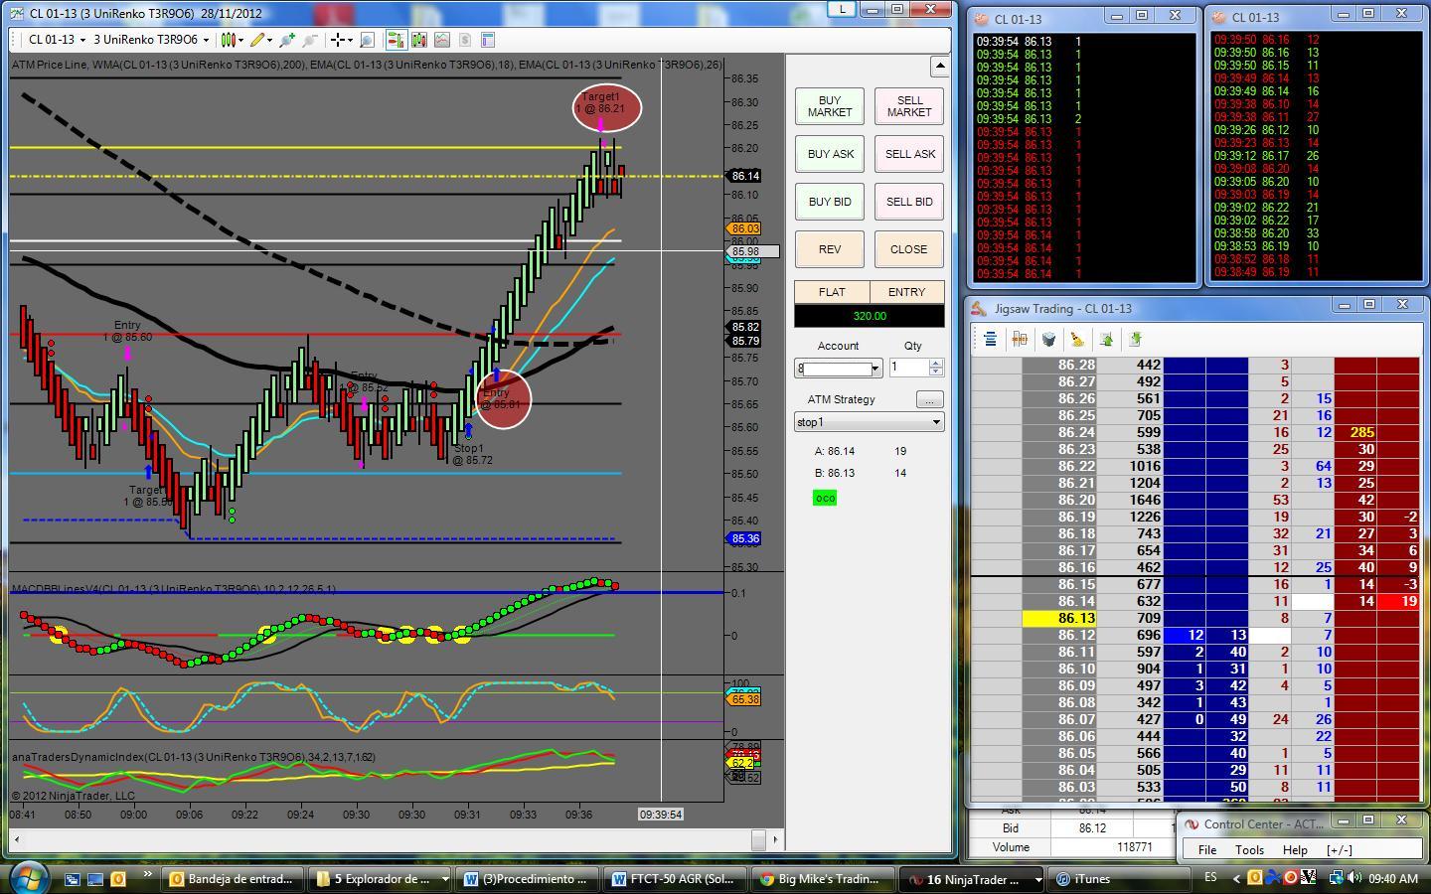1431x894 pixels.
Task: Choose the crosshair cursor tool
Action: click(x=338, y=40)
